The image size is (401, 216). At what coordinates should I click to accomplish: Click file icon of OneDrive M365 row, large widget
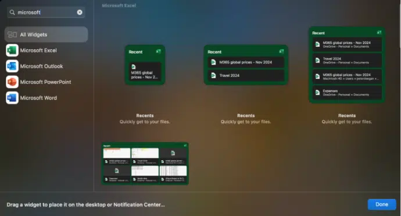317,44
